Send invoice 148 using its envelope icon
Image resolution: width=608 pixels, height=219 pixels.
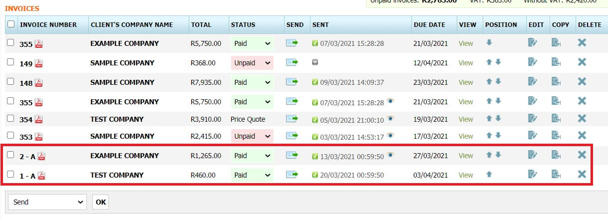(292, 82)
